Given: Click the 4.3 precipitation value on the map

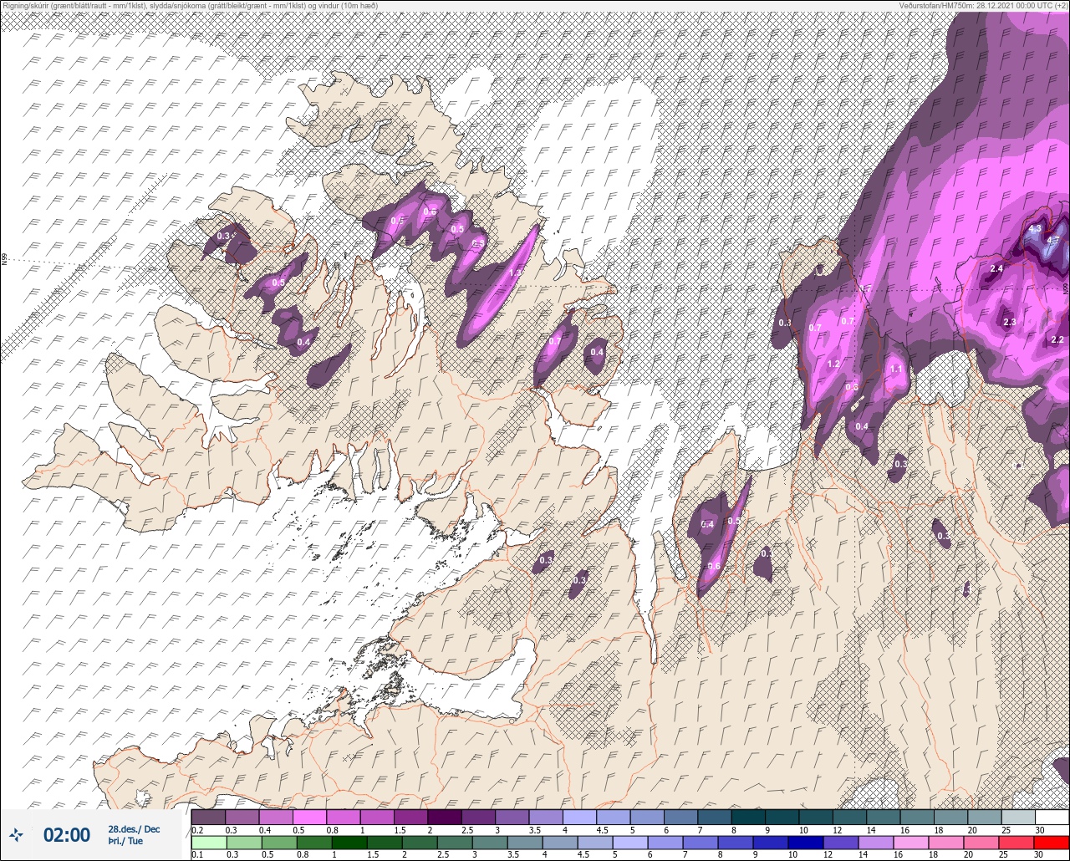Looking at the screenshot, I should pyautogui.click(x=1034, y=228).
